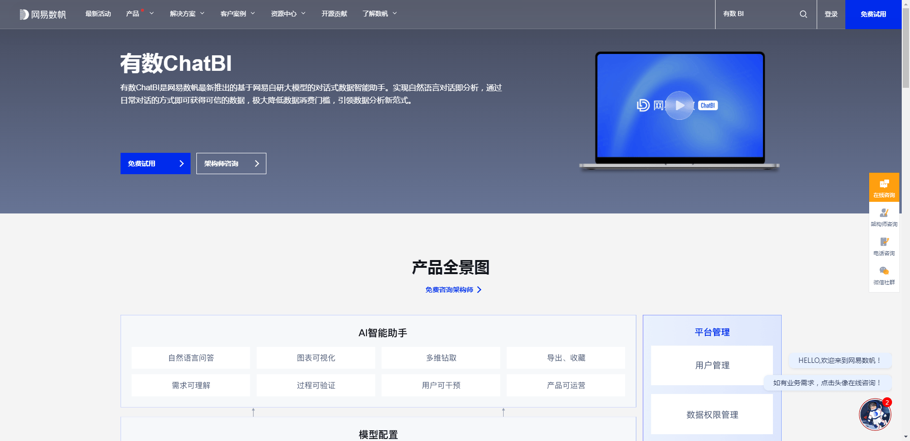This screenshot has height=441, width=910.
Task: Click hero 架构师咨询 button
Action: (231, 163)
